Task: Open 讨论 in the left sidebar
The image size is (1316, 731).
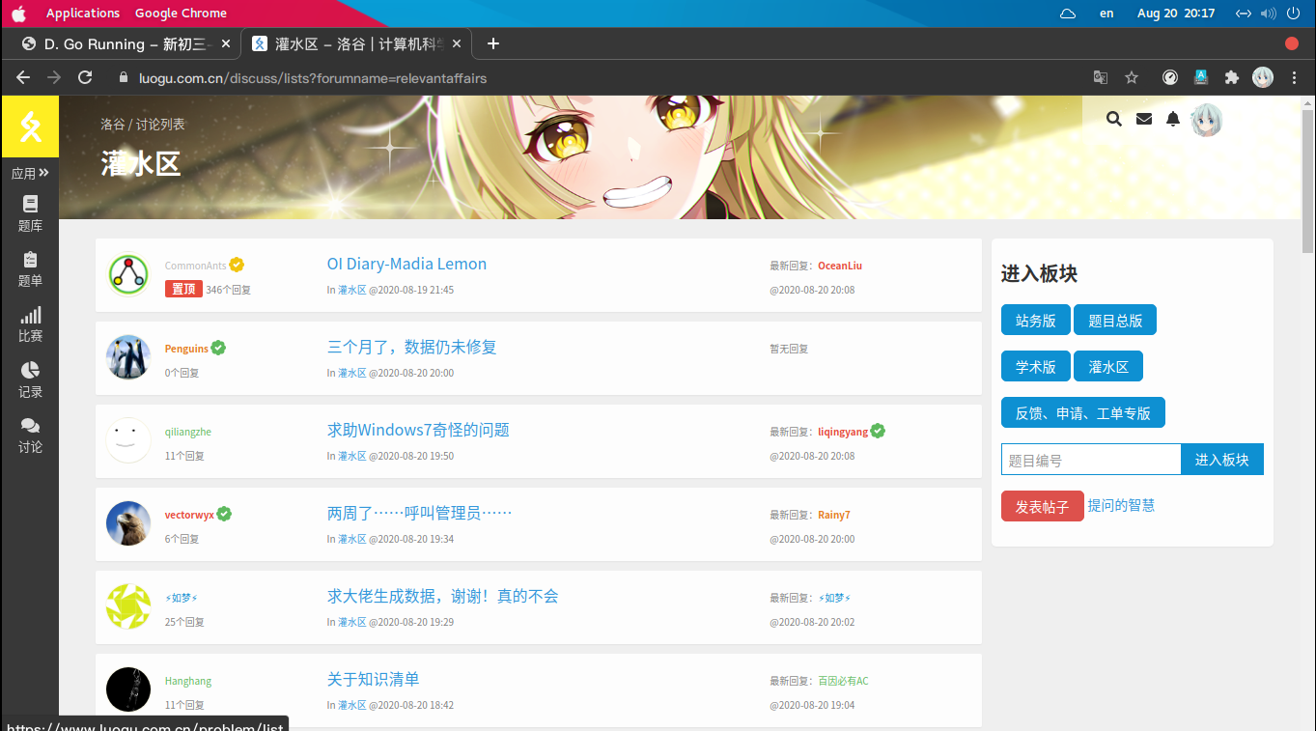Action: 30,436
